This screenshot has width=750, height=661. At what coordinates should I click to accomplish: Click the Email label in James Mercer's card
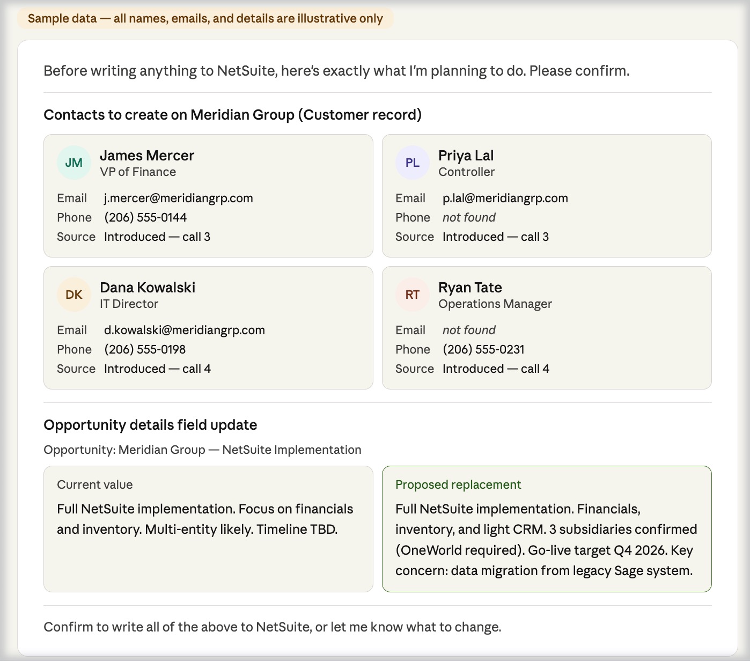pos(72,198)
